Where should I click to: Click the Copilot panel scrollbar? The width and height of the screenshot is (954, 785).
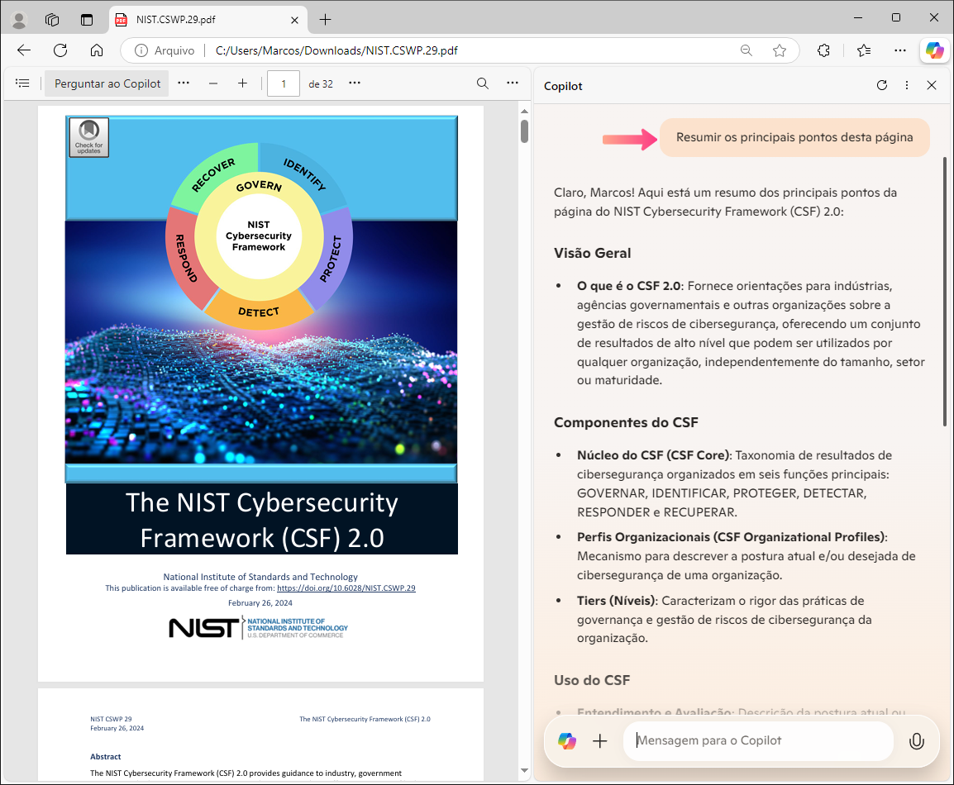944,292
